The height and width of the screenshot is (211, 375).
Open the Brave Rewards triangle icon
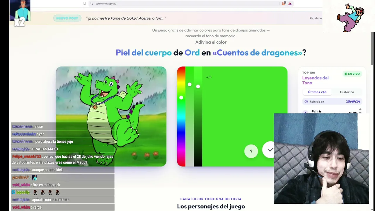tap(290, 4)
